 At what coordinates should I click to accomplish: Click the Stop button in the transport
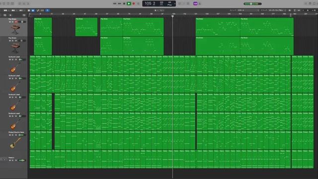124,3
